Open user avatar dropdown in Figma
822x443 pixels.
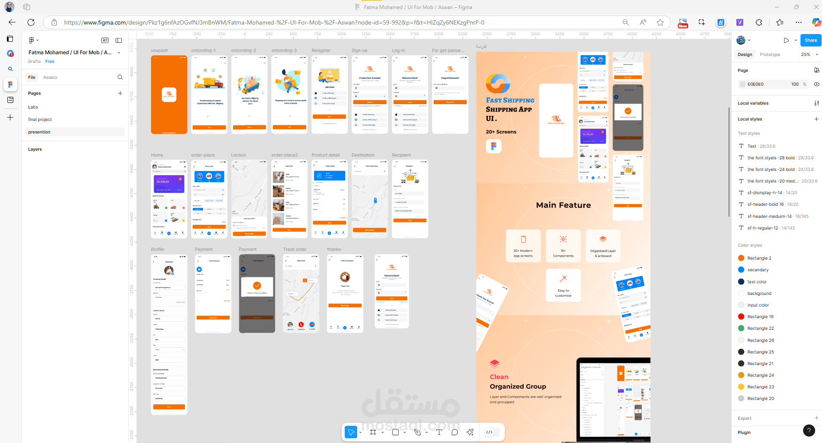point(743,40)
